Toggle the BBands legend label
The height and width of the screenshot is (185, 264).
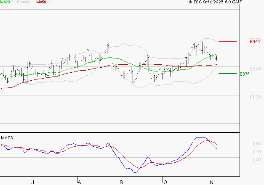(x=24, y=2)
